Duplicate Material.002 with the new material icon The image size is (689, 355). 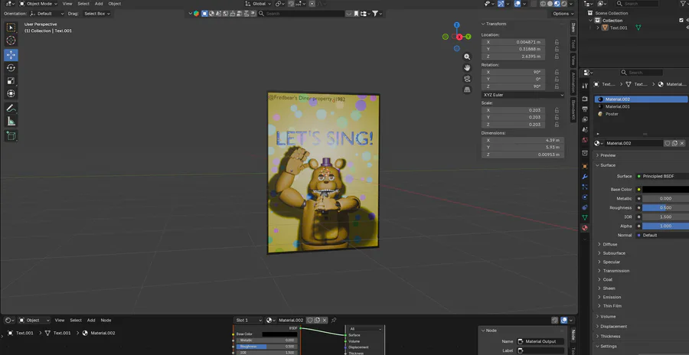point(674,143)
